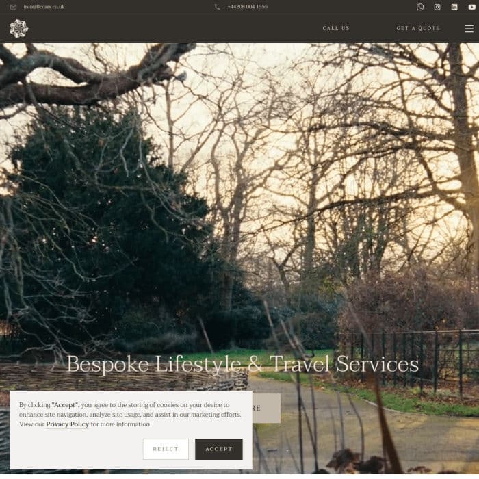Click the info email address link
The width and height of the screenshot is (479, 479).
tap(44, 7)
